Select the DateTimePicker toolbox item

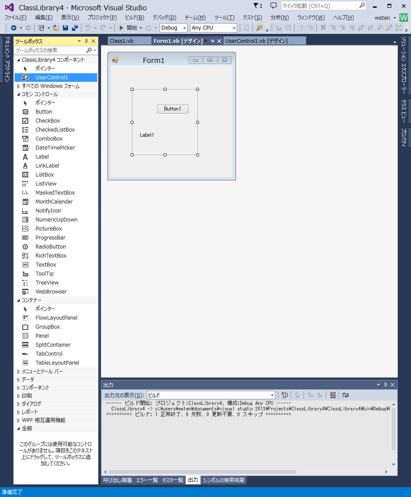coord(56,148)
